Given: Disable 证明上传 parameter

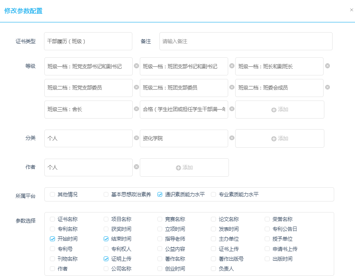Looking at the screenshot, I should [106, 259].
